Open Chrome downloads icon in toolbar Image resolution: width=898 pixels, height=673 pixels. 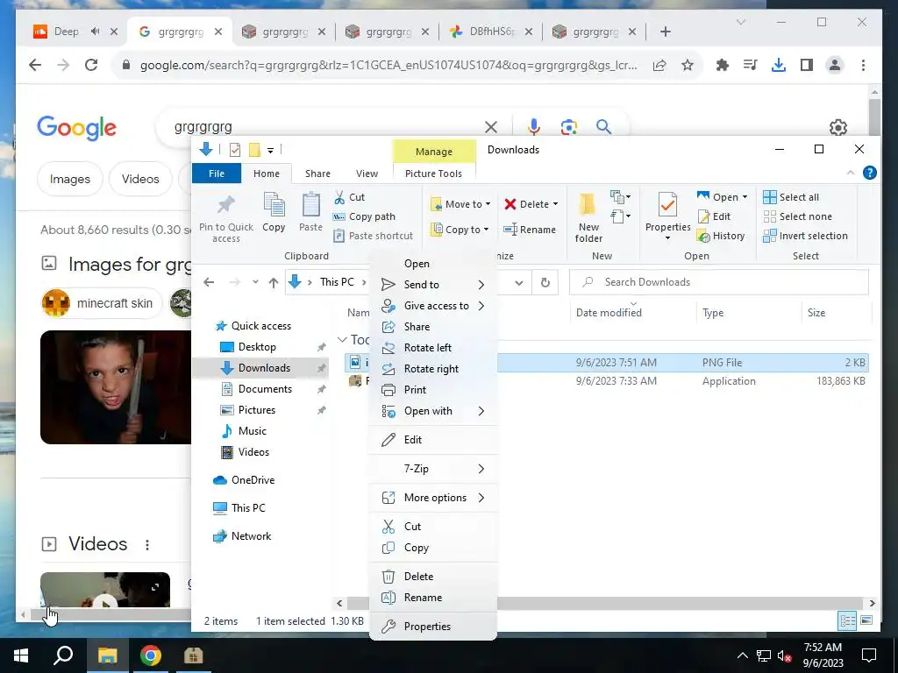[x=779, y=65]
